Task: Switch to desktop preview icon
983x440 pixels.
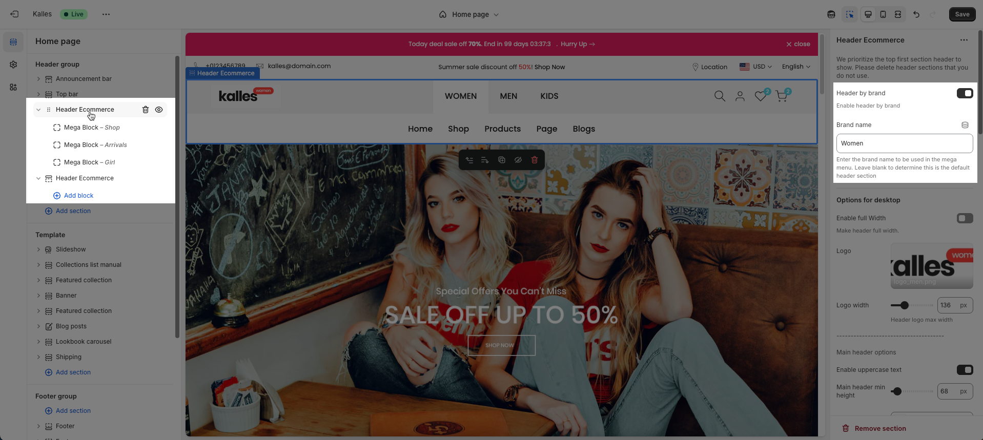Action: (868, 14)
